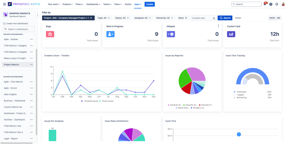
Task: Remove the Project filter with its X
Action: 91,18
